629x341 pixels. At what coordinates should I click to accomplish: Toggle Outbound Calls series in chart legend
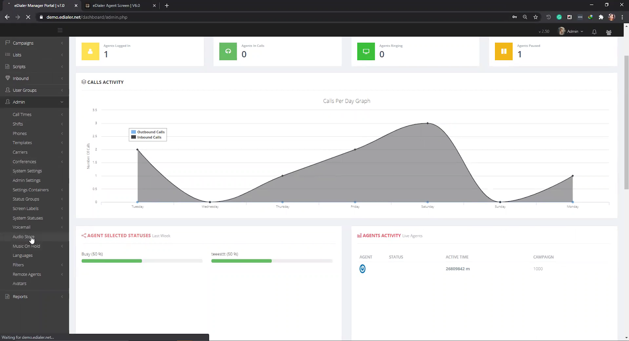148,132
